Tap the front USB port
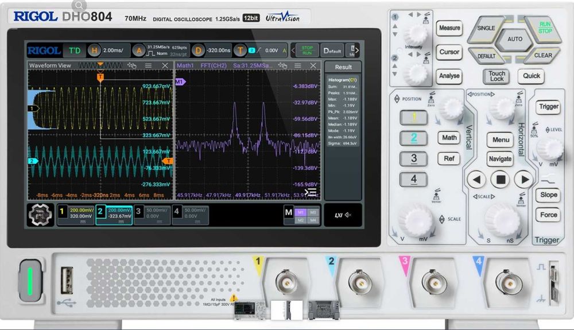 click(x=67, y=281)
